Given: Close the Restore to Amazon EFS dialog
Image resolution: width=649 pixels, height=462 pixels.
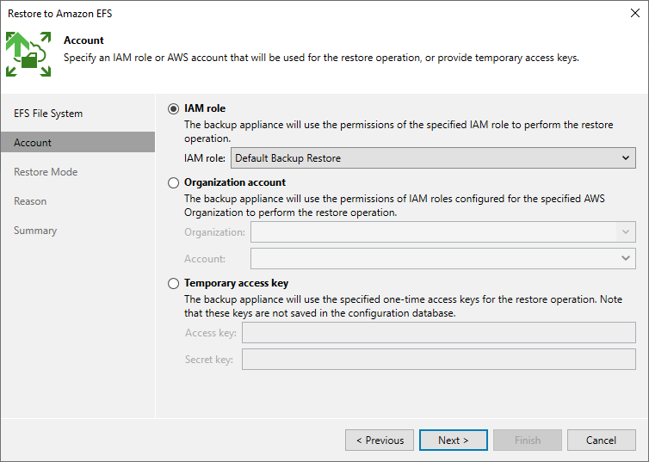Looking at the screenshot, I should pos(635,13).
